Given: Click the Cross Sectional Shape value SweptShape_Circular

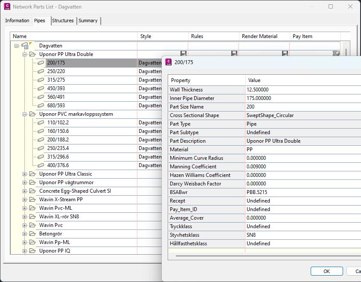Looking at the screenshot, I should point(270,115).
